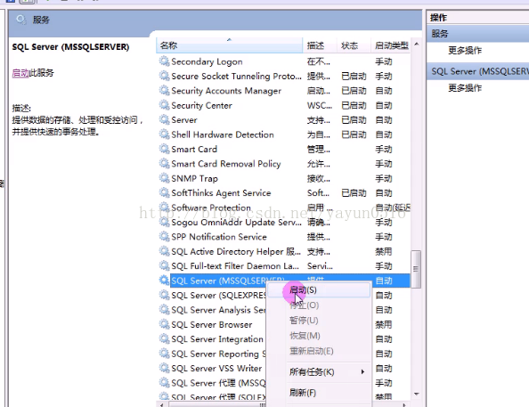Click 禁用 startup type of SQL Server Browser
The height and width of the screenshot is (407, 529).
coord(384,324)
